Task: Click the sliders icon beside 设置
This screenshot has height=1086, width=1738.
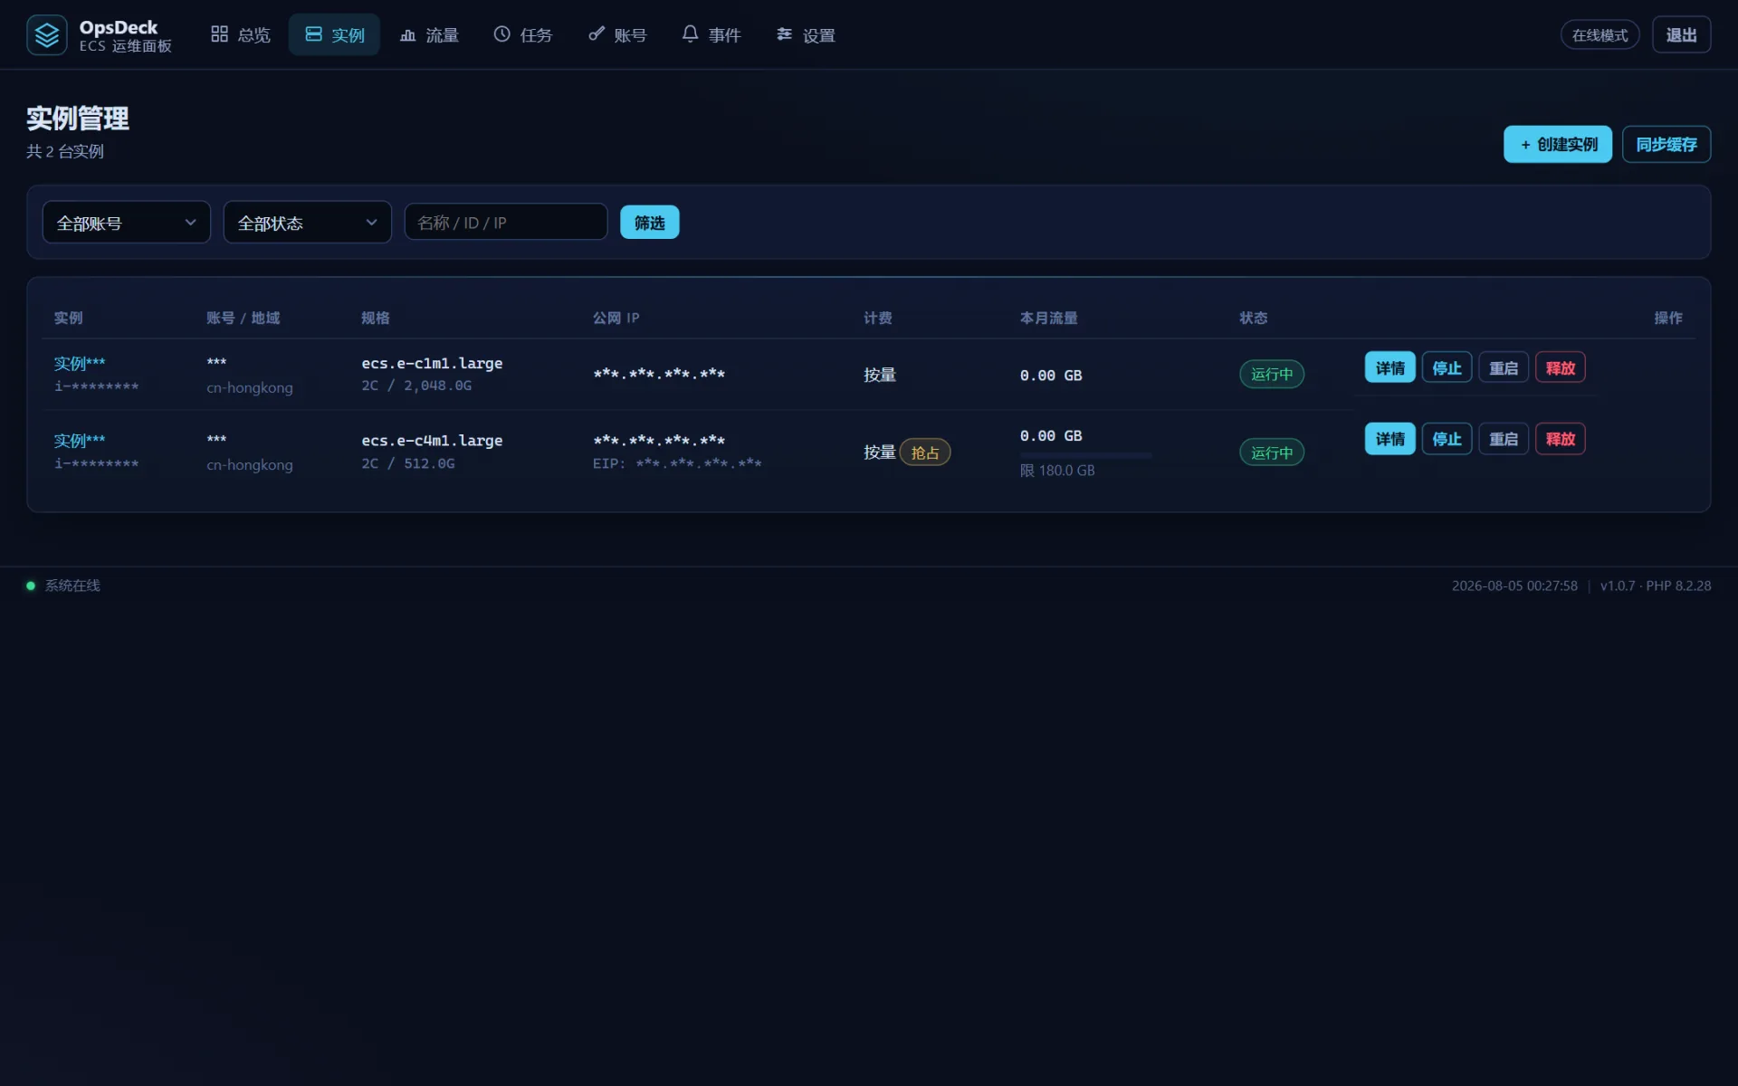Action: 785,34
